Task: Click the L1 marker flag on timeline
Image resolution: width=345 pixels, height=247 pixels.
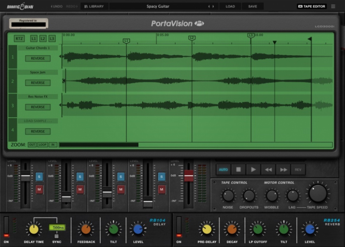Action: pos(126,40)
